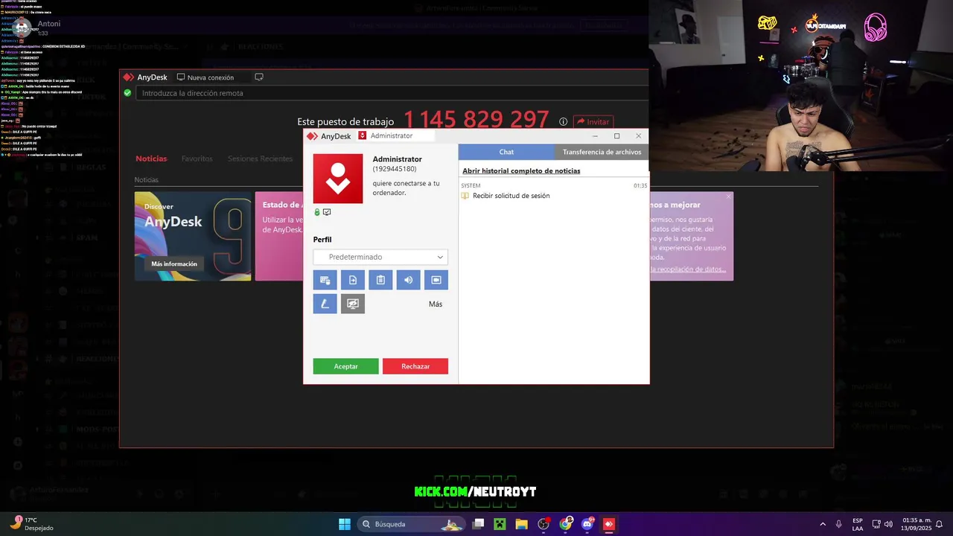
Task: Open OBS Studio from the taskbar
Action: pos(544,524)
